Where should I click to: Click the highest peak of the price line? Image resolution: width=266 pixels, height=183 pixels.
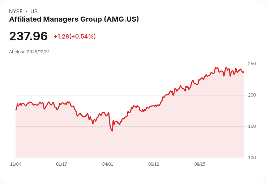(x=227, y=67)
